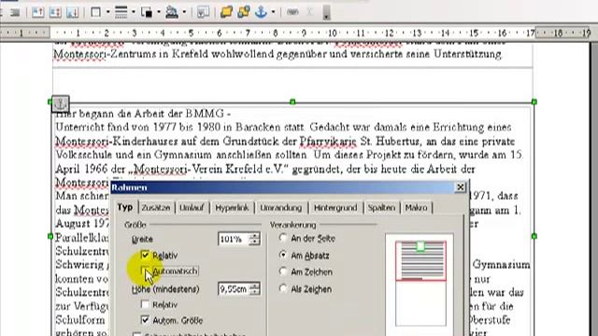
Task: Switch to the Zusätze tab
Action: (156, 207)
